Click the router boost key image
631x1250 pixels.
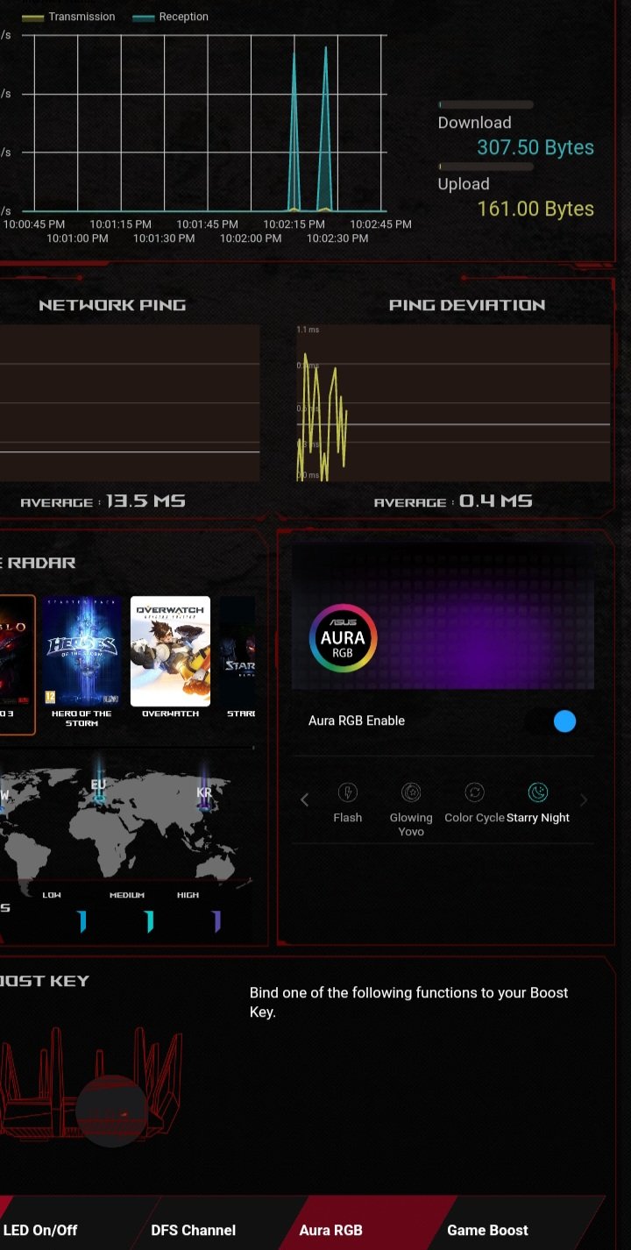click(92, 1087)
